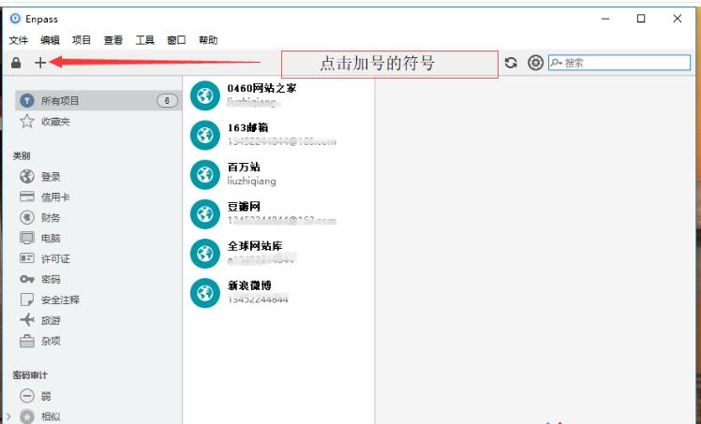Click the 密码 category label
701x424 pixels.
coord(51,280)
